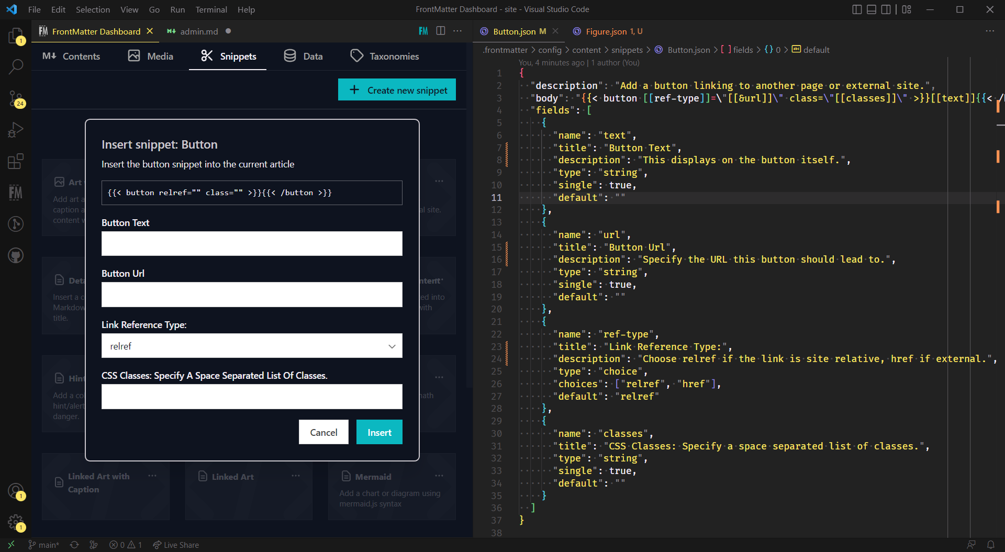Switch to the Media tab in the dashboard
Viewport: 1005px width, 552px height.
point(150,56)
